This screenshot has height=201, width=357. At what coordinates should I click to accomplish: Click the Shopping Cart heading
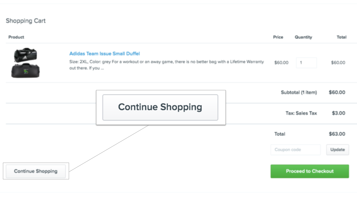pyautogui.click(x=26, y=21)
